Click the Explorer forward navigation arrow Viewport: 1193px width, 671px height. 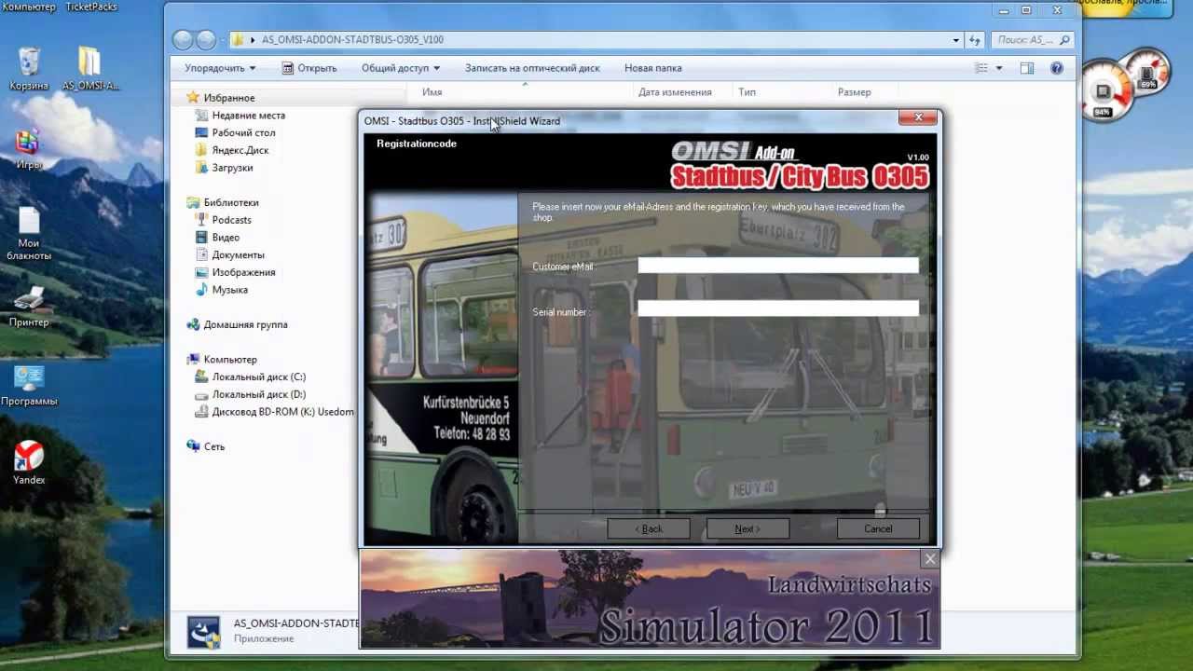coord(206,40)
